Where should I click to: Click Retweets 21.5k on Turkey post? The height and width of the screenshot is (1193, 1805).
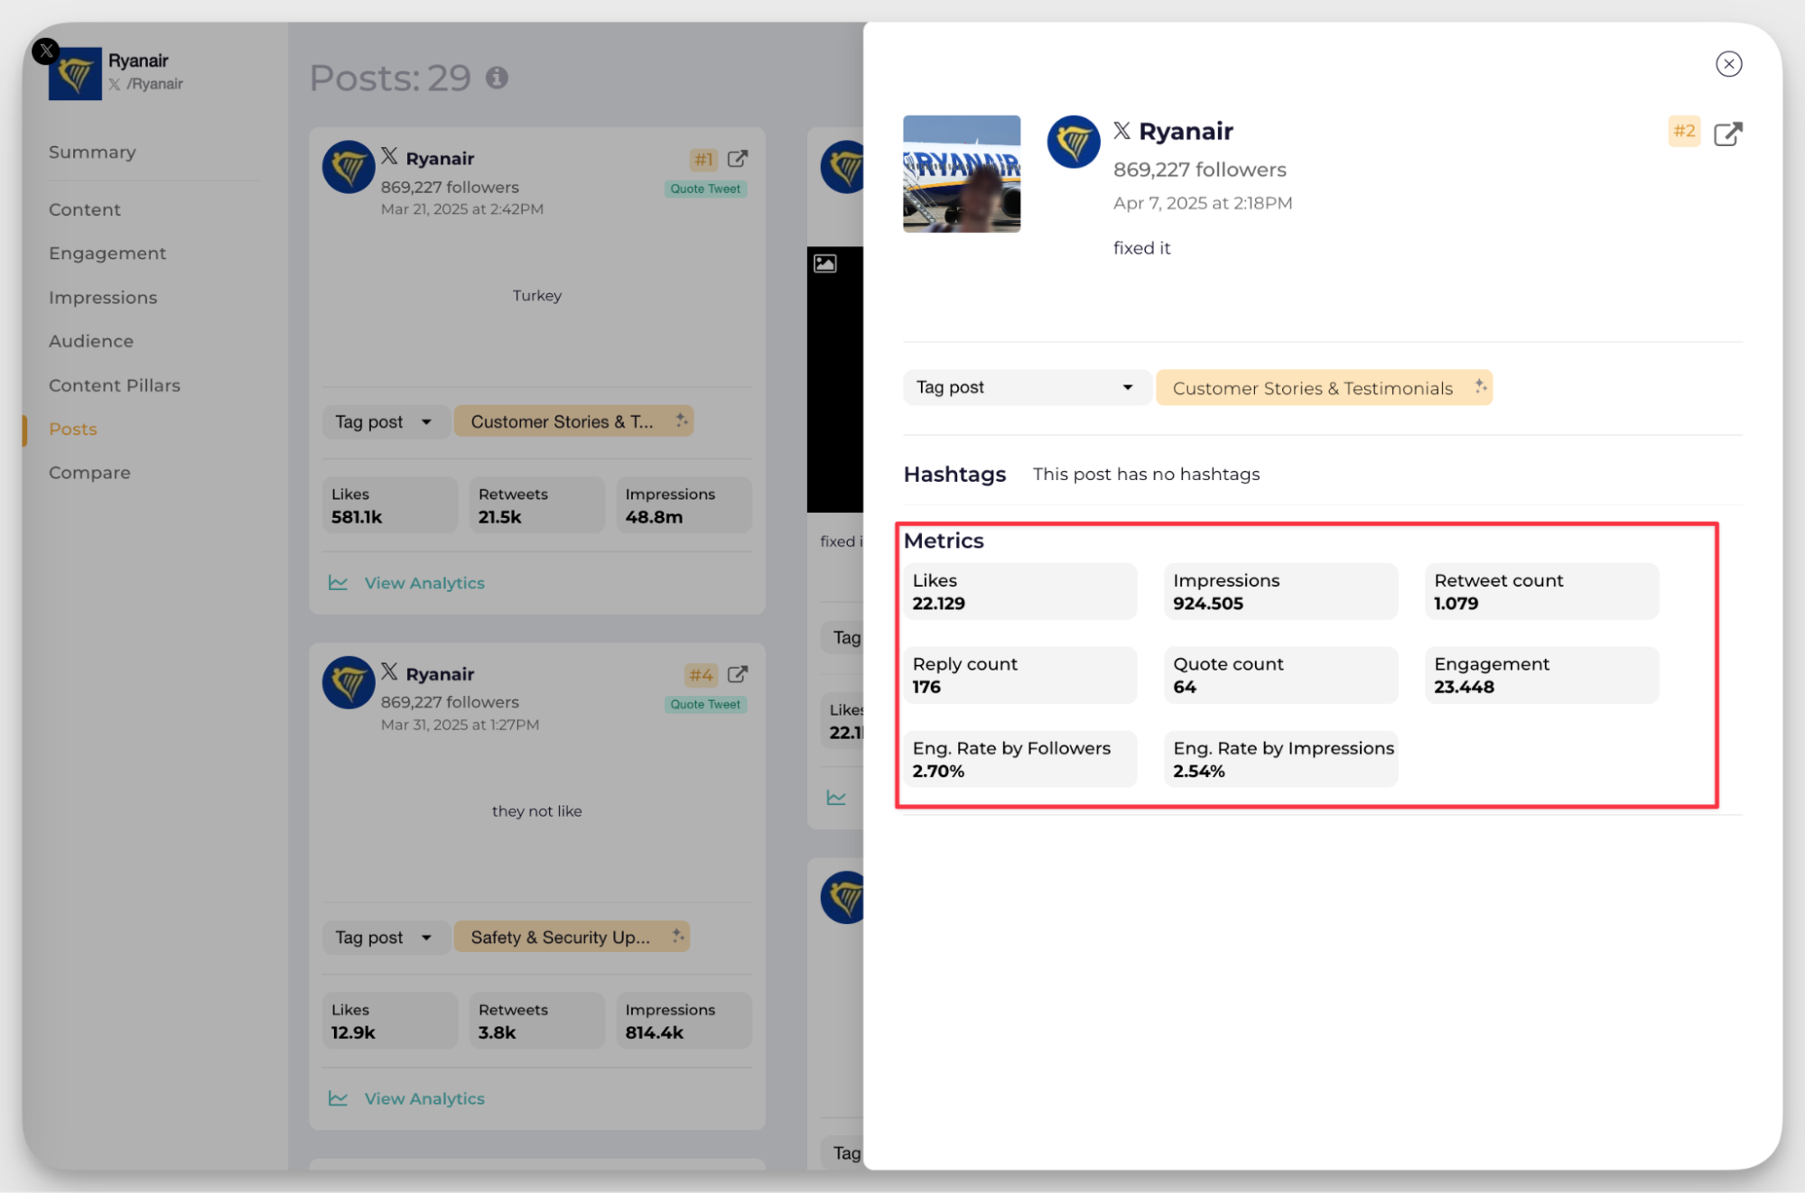pyautogui.click(x=536, y=505)
